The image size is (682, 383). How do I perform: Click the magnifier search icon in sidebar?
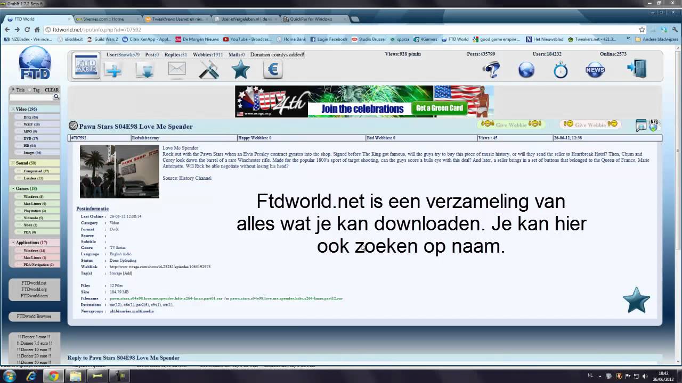(x=56, y=97)
